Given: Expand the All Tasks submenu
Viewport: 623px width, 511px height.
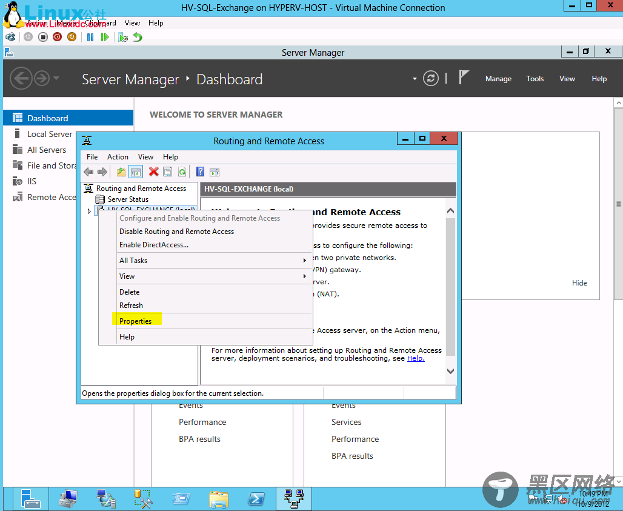Looking at the screenshot, I should [205, 261].
